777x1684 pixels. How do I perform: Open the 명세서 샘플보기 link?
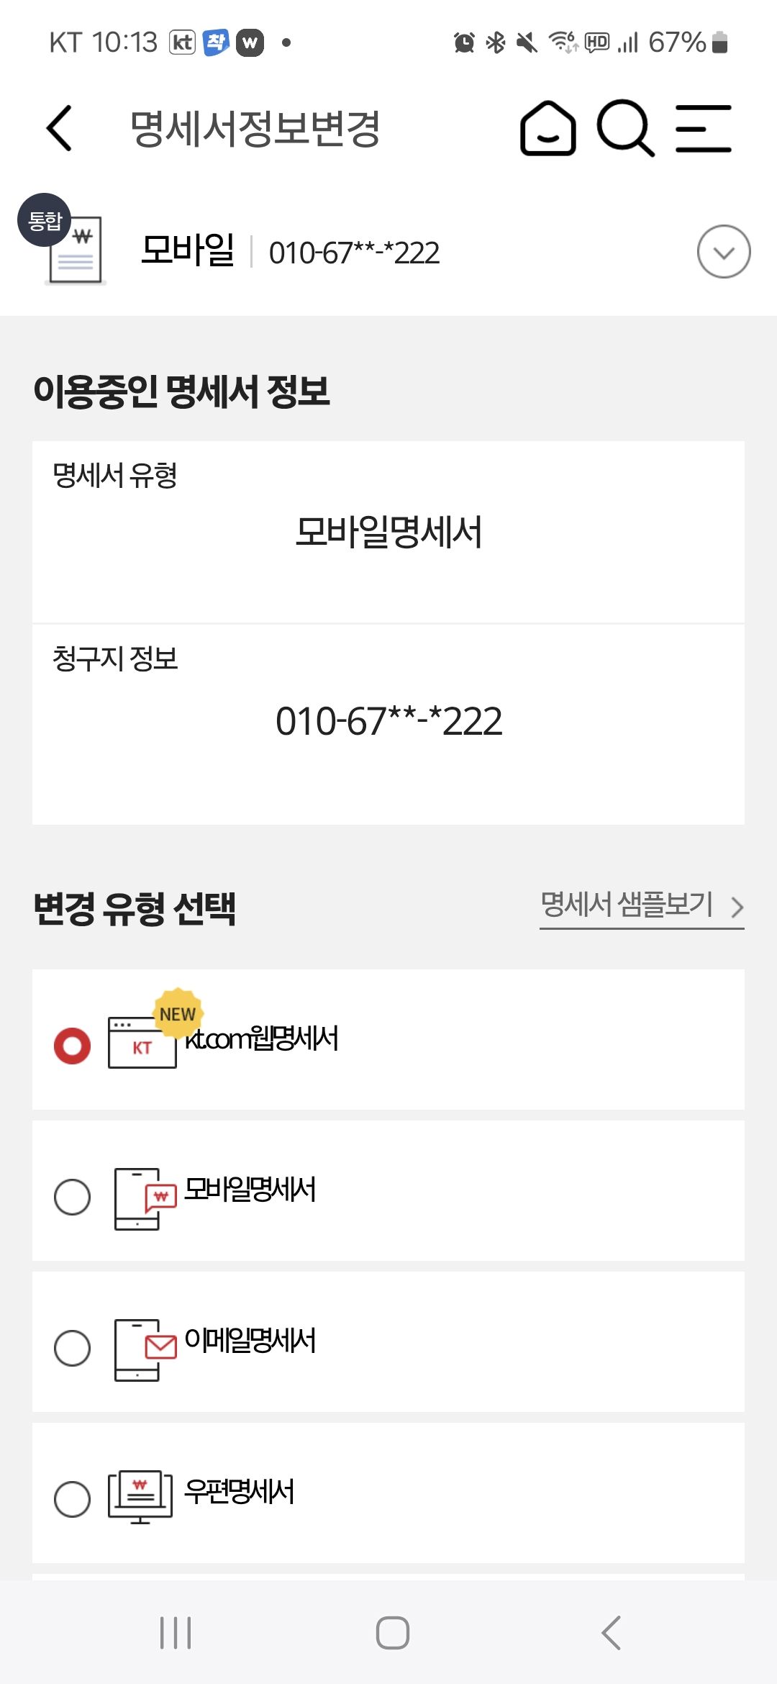coord(627,905)
